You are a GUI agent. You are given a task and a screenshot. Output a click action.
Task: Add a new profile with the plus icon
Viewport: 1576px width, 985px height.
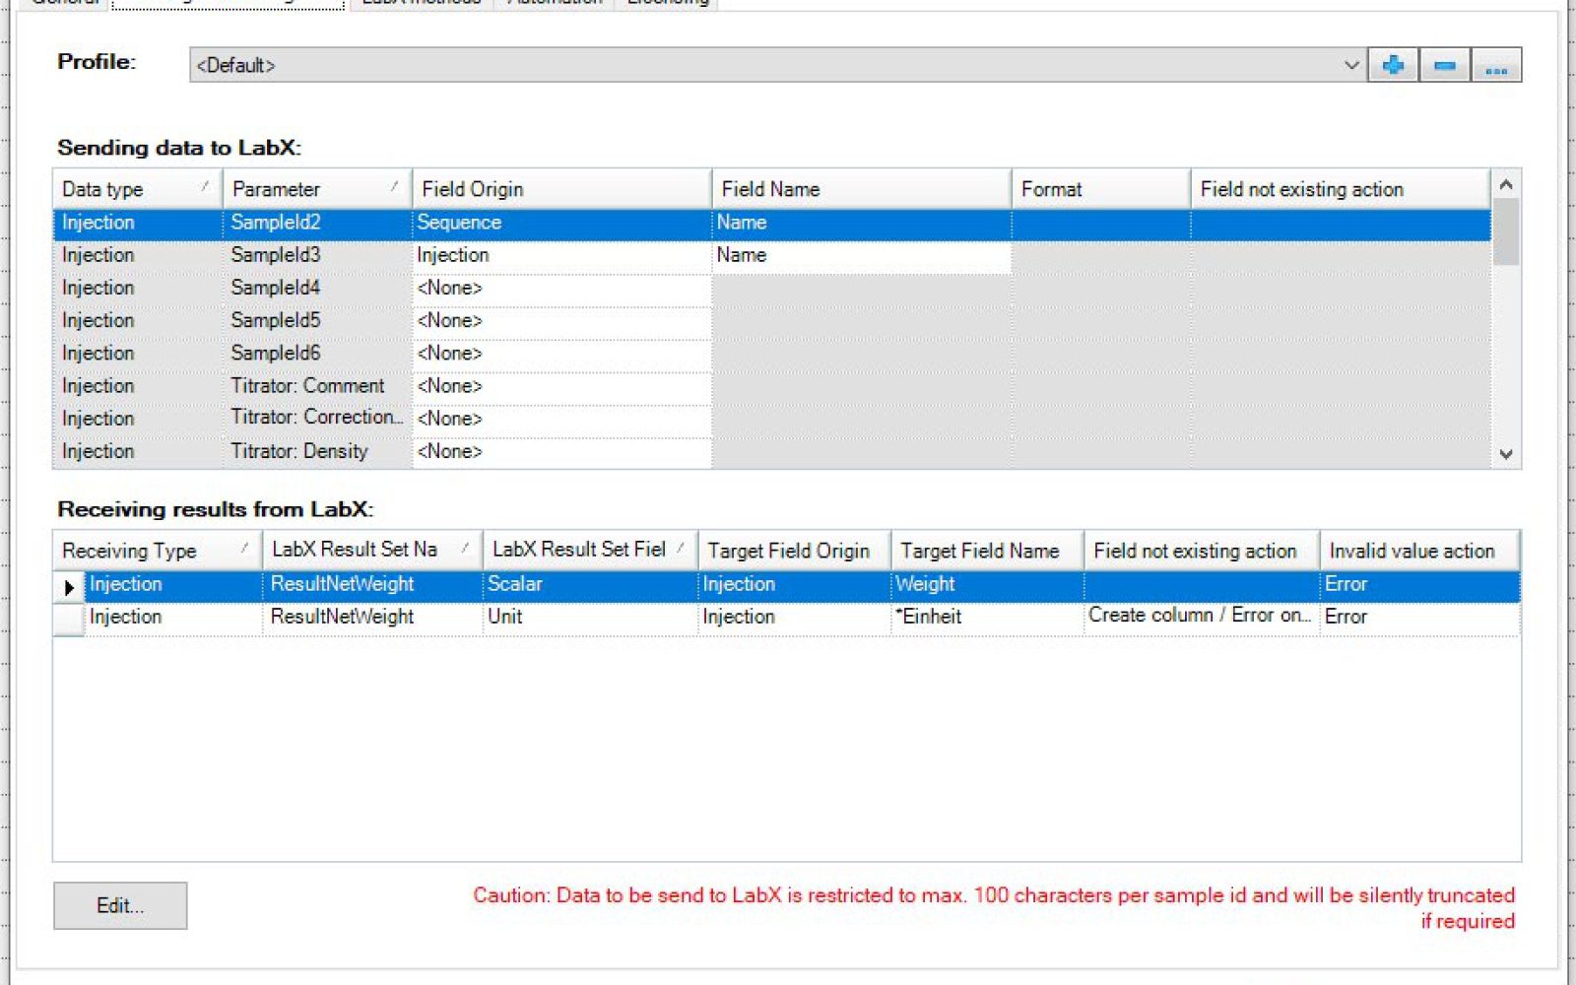point(1393,65)
